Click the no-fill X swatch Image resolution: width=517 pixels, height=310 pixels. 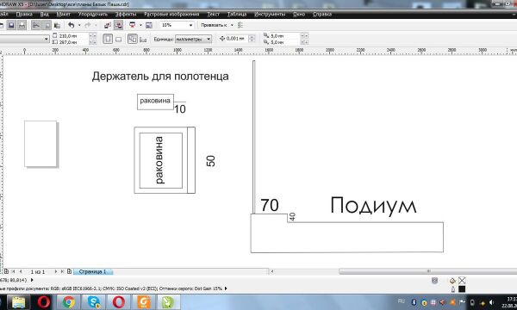click(462, 281)
